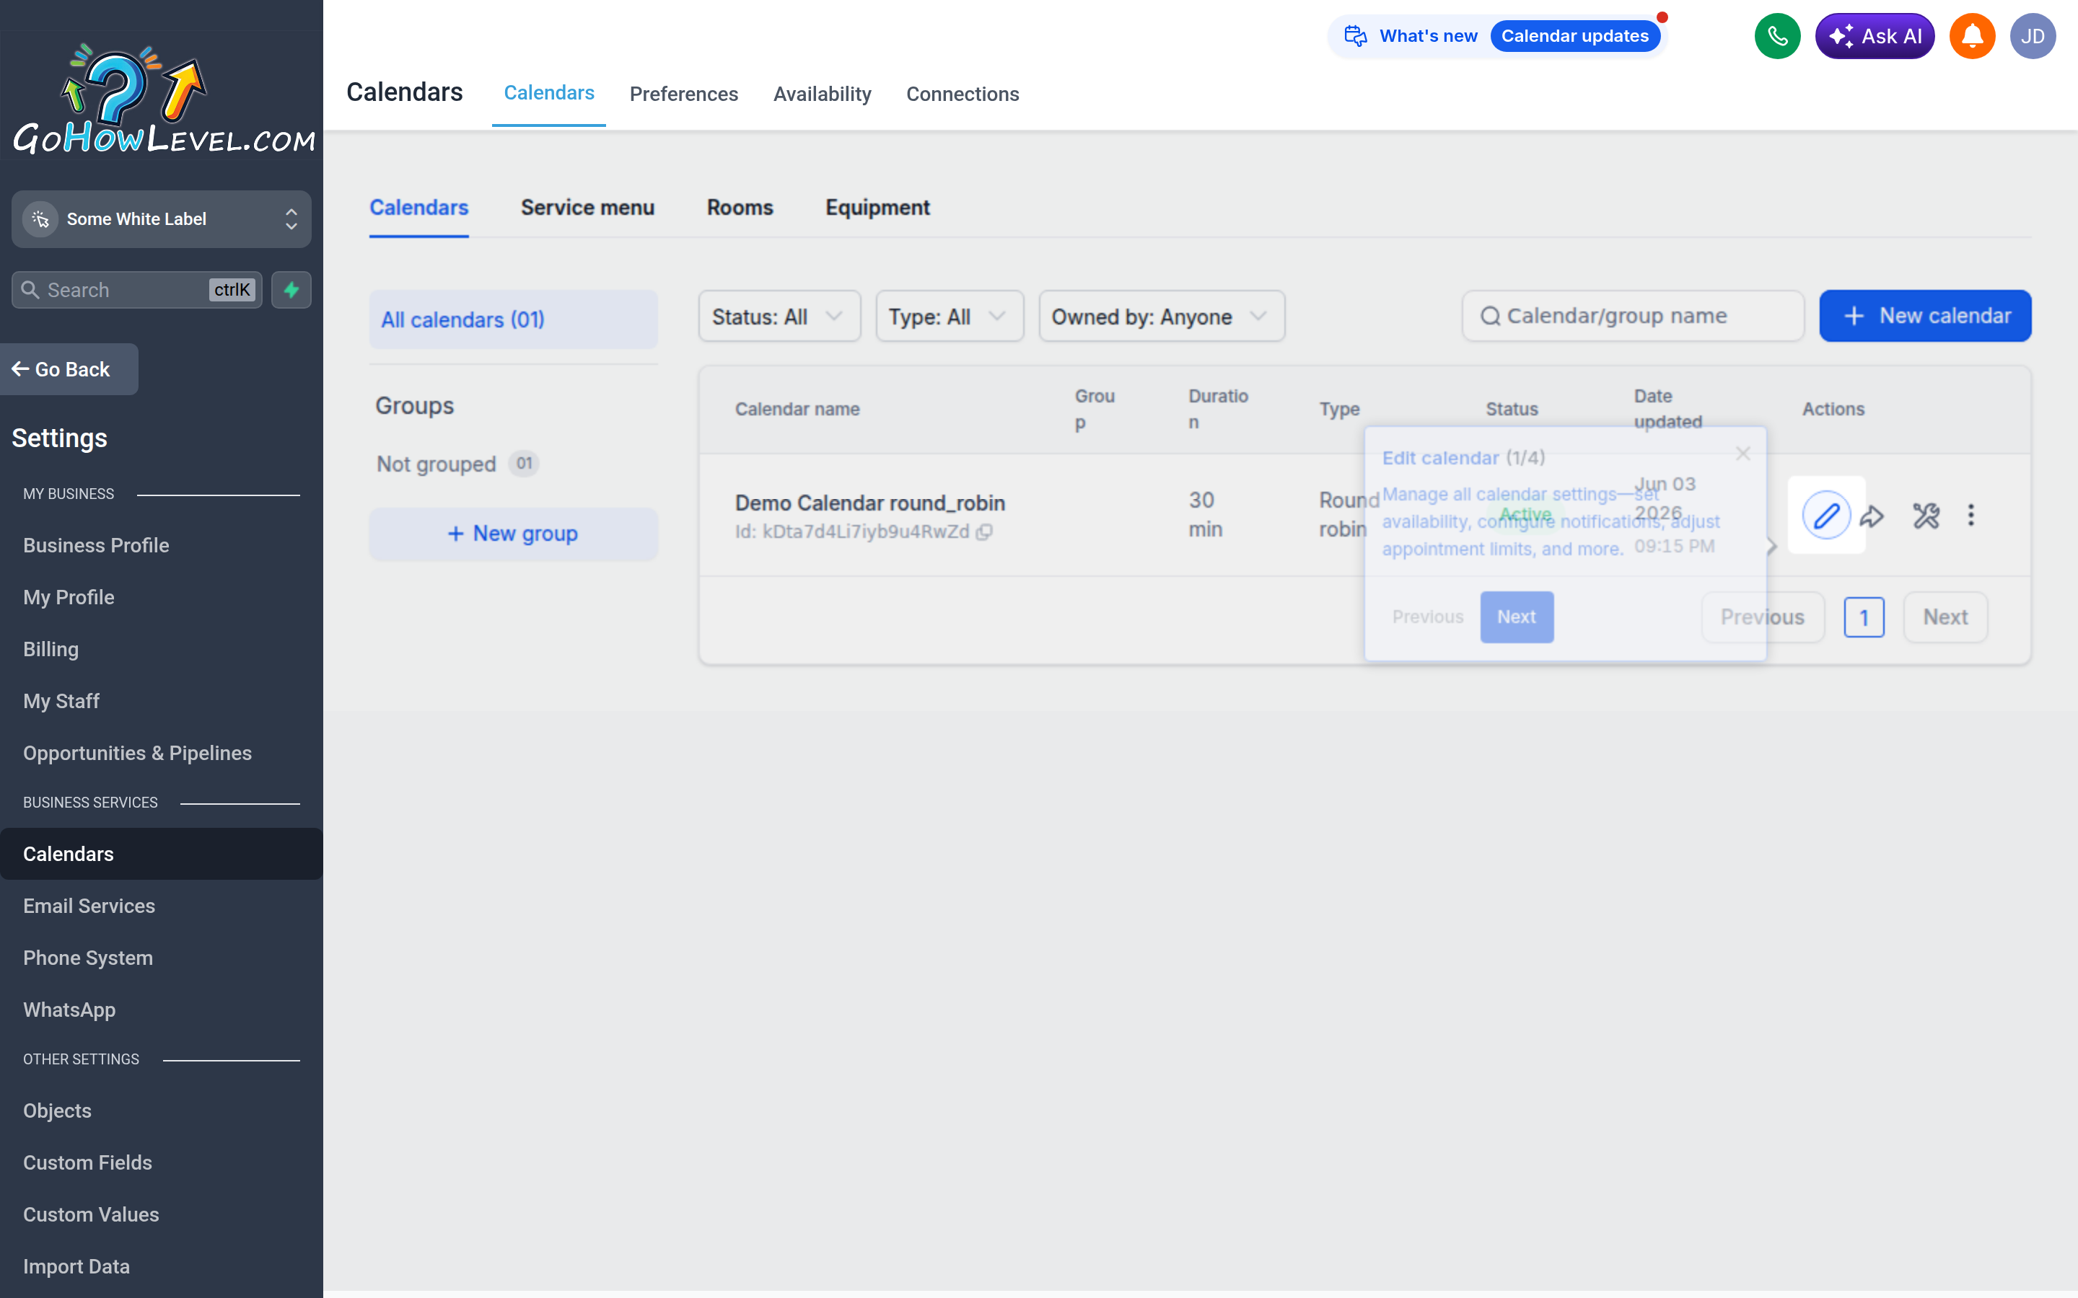Open Objects settings

click(x=57, y=1111)
